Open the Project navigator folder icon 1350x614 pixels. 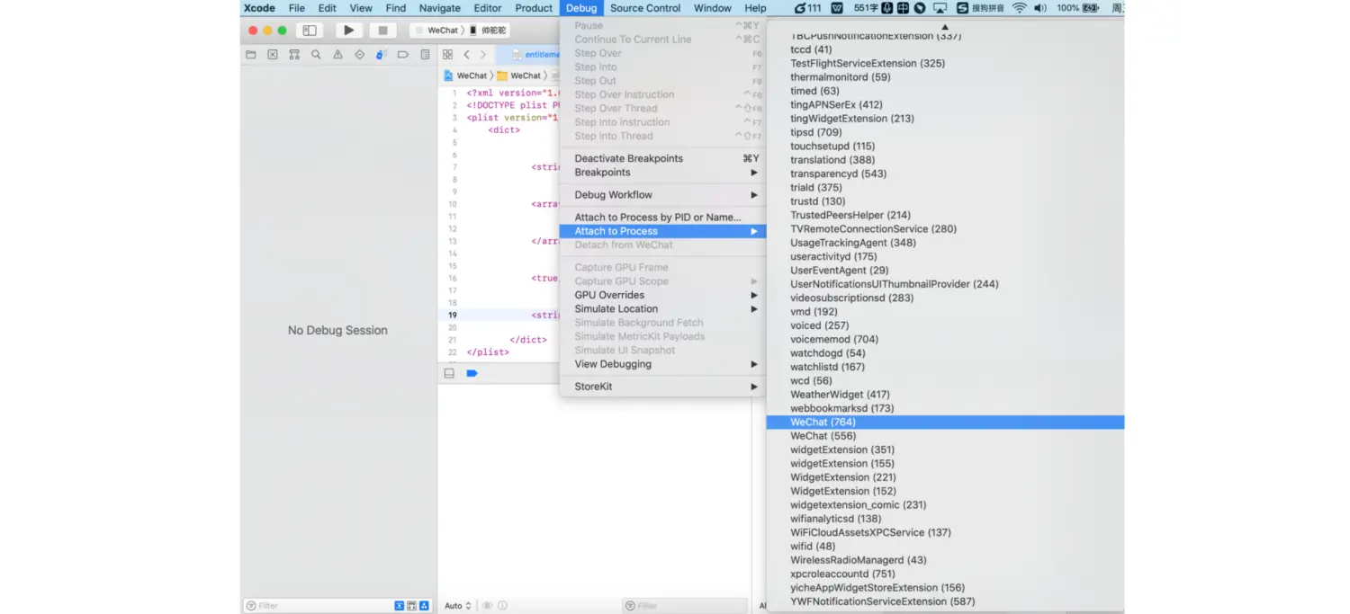click(x=251, y=55)
